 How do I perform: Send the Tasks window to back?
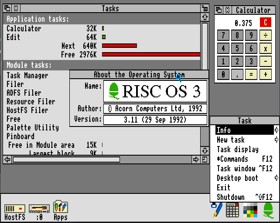point(7,8)
